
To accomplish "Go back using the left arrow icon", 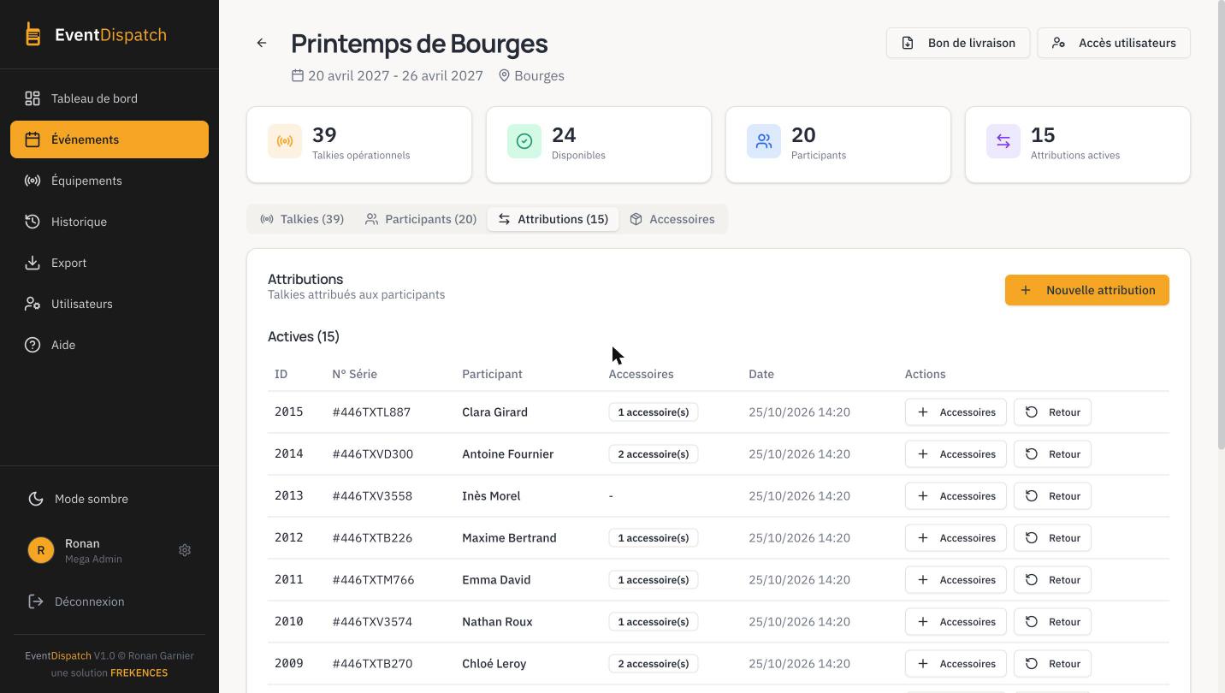I will click(x=262, y=43).
